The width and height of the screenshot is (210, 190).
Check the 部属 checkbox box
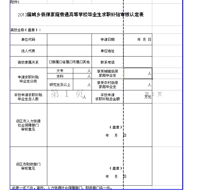pos(50,62)
